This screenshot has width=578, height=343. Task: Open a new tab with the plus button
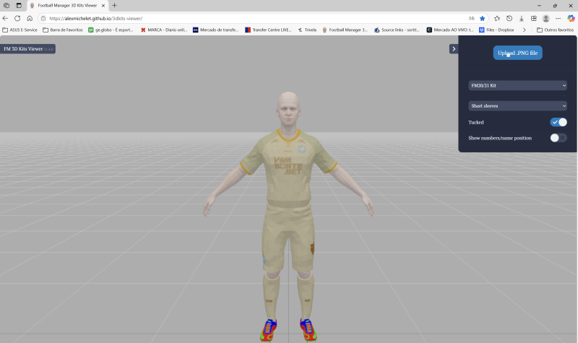point(114,5)
